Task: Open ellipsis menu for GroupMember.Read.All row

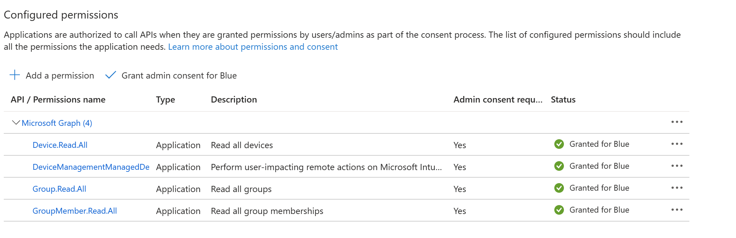Action: click(x=677, y=210)
